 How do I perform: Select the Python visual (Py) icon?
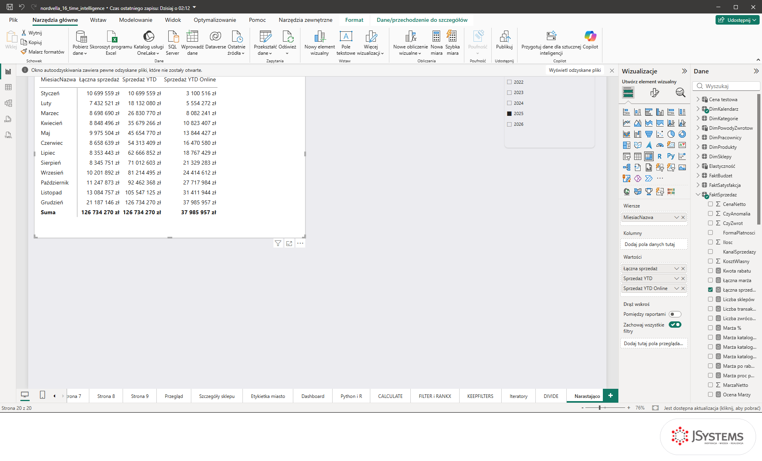click(x=671, y=156)
